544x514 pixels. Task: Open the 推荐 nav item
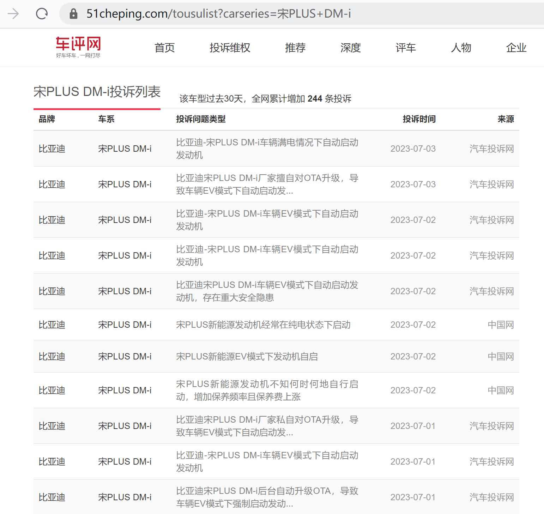coord(295,48)
